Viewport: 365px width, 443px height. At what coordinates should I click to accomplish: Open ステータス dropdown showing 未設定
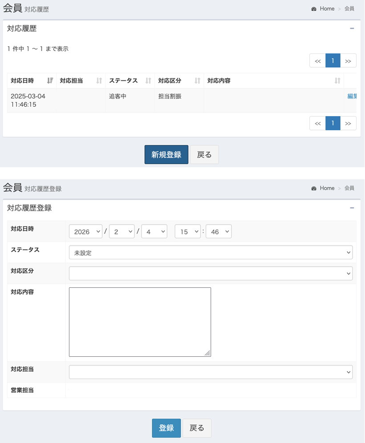[x=211, y=252]
